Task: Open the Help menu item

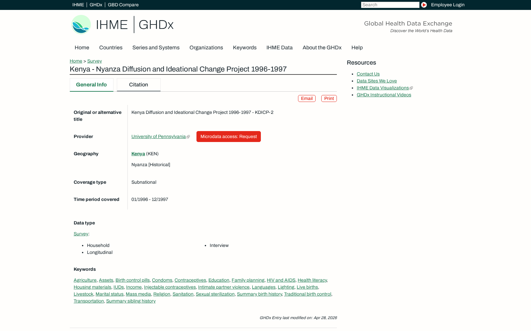Action: 357,48
